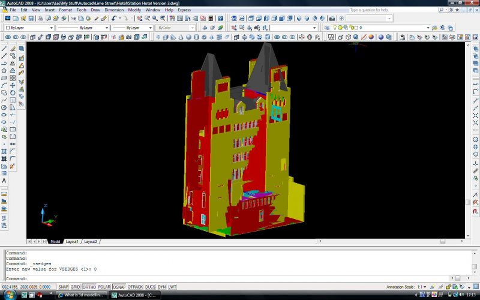Image resolution: width=480 pixels, height=300 pixels.
Task: Toggle SNAP mode in status bar
Action: click(x=63, y=287)
